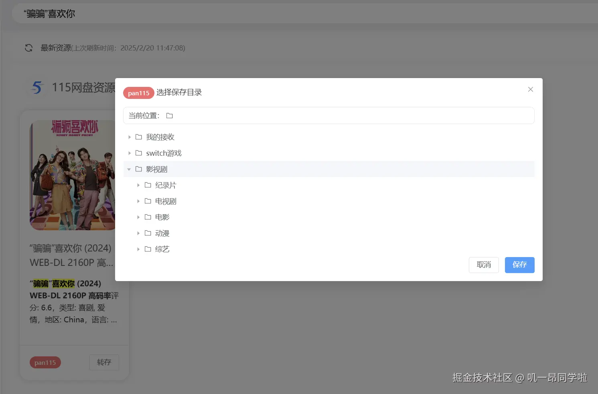Click the folder icon for 电视剧
This screenshot has height=394, width=598.
148,201
